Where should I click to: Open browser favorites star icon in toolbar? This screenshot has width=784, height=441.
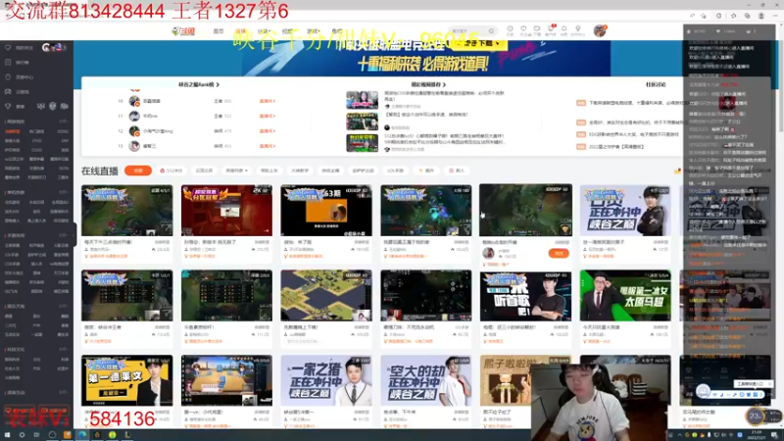click(x=733, y=16)
